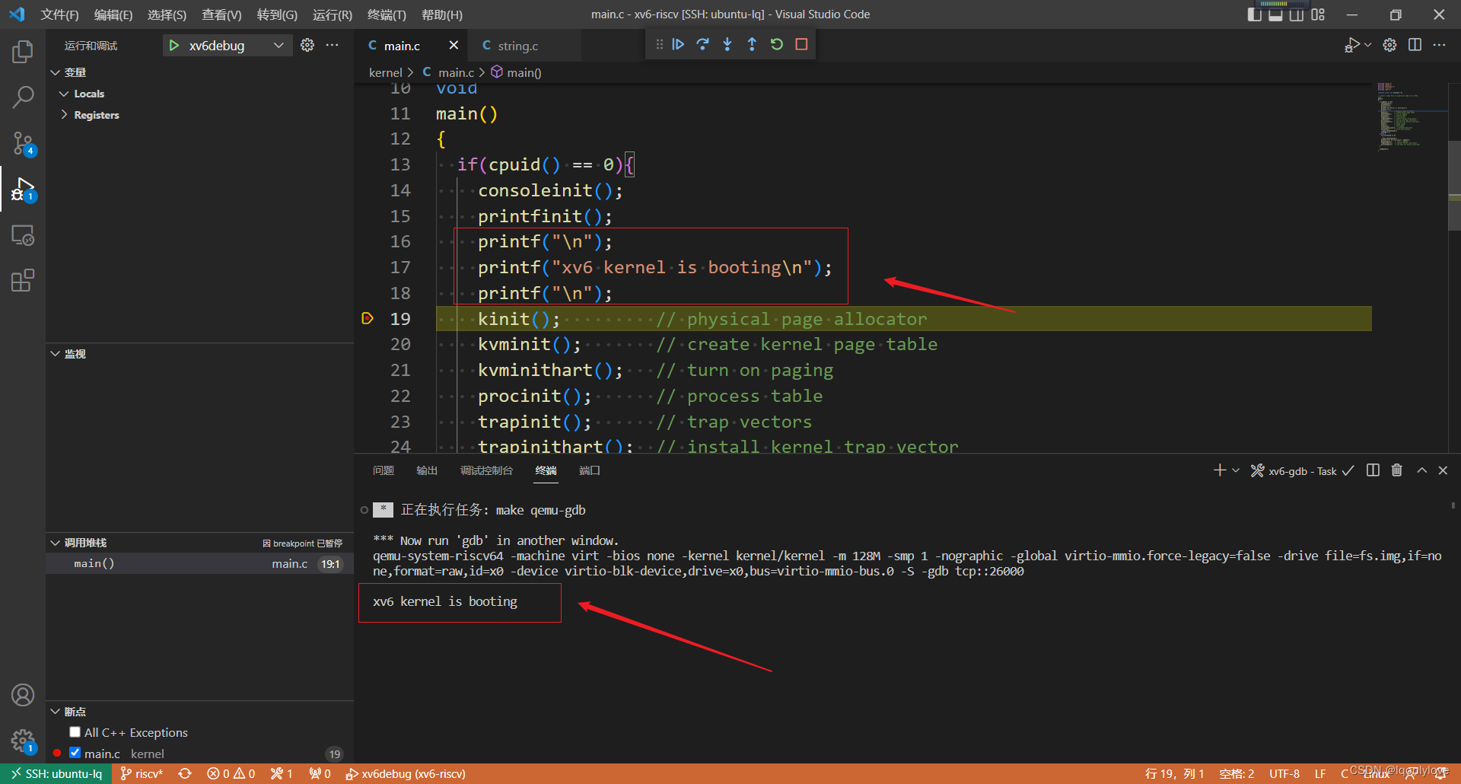The height and width of the screenshot is (784, 1461).
Task: Open launch.json via gear icon
Action: [307, 45]
